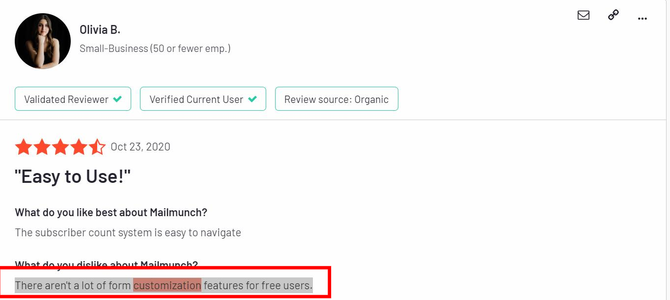Click "What do you like best about Mailmunch?" heading
This screenshot has height=300, width=670.
[x=111, y=212]
